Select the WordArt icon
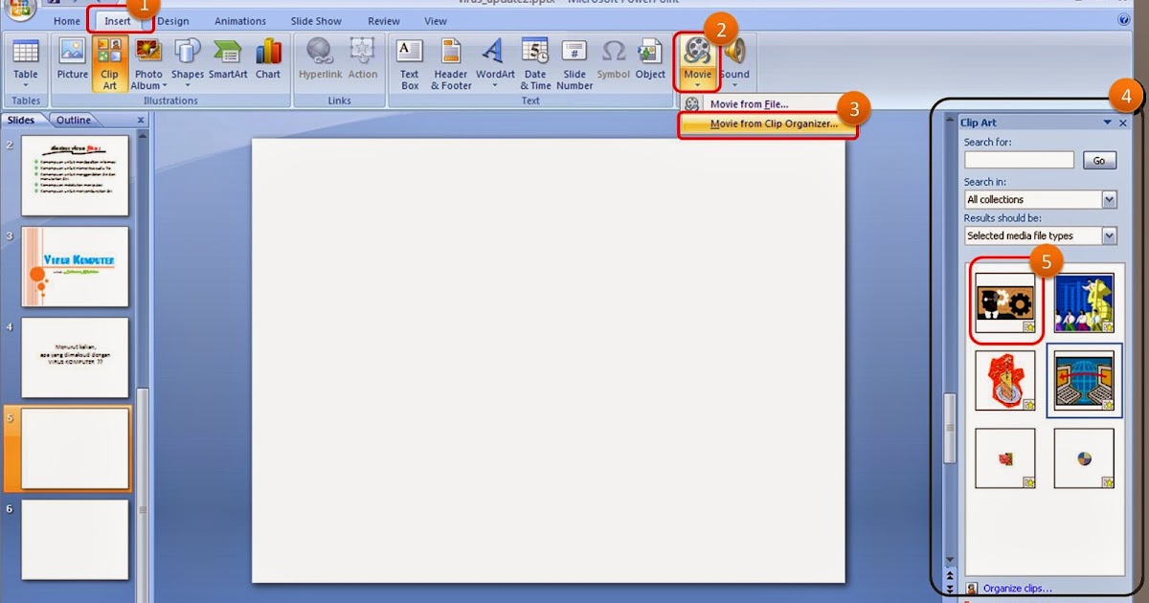 click(x=495, y=53)
